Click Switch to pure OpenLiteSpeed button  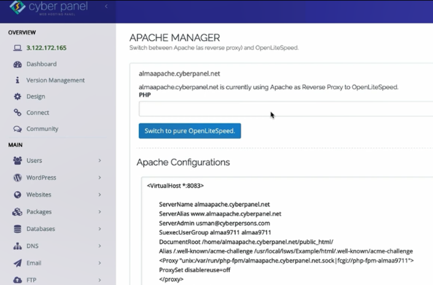190,131
